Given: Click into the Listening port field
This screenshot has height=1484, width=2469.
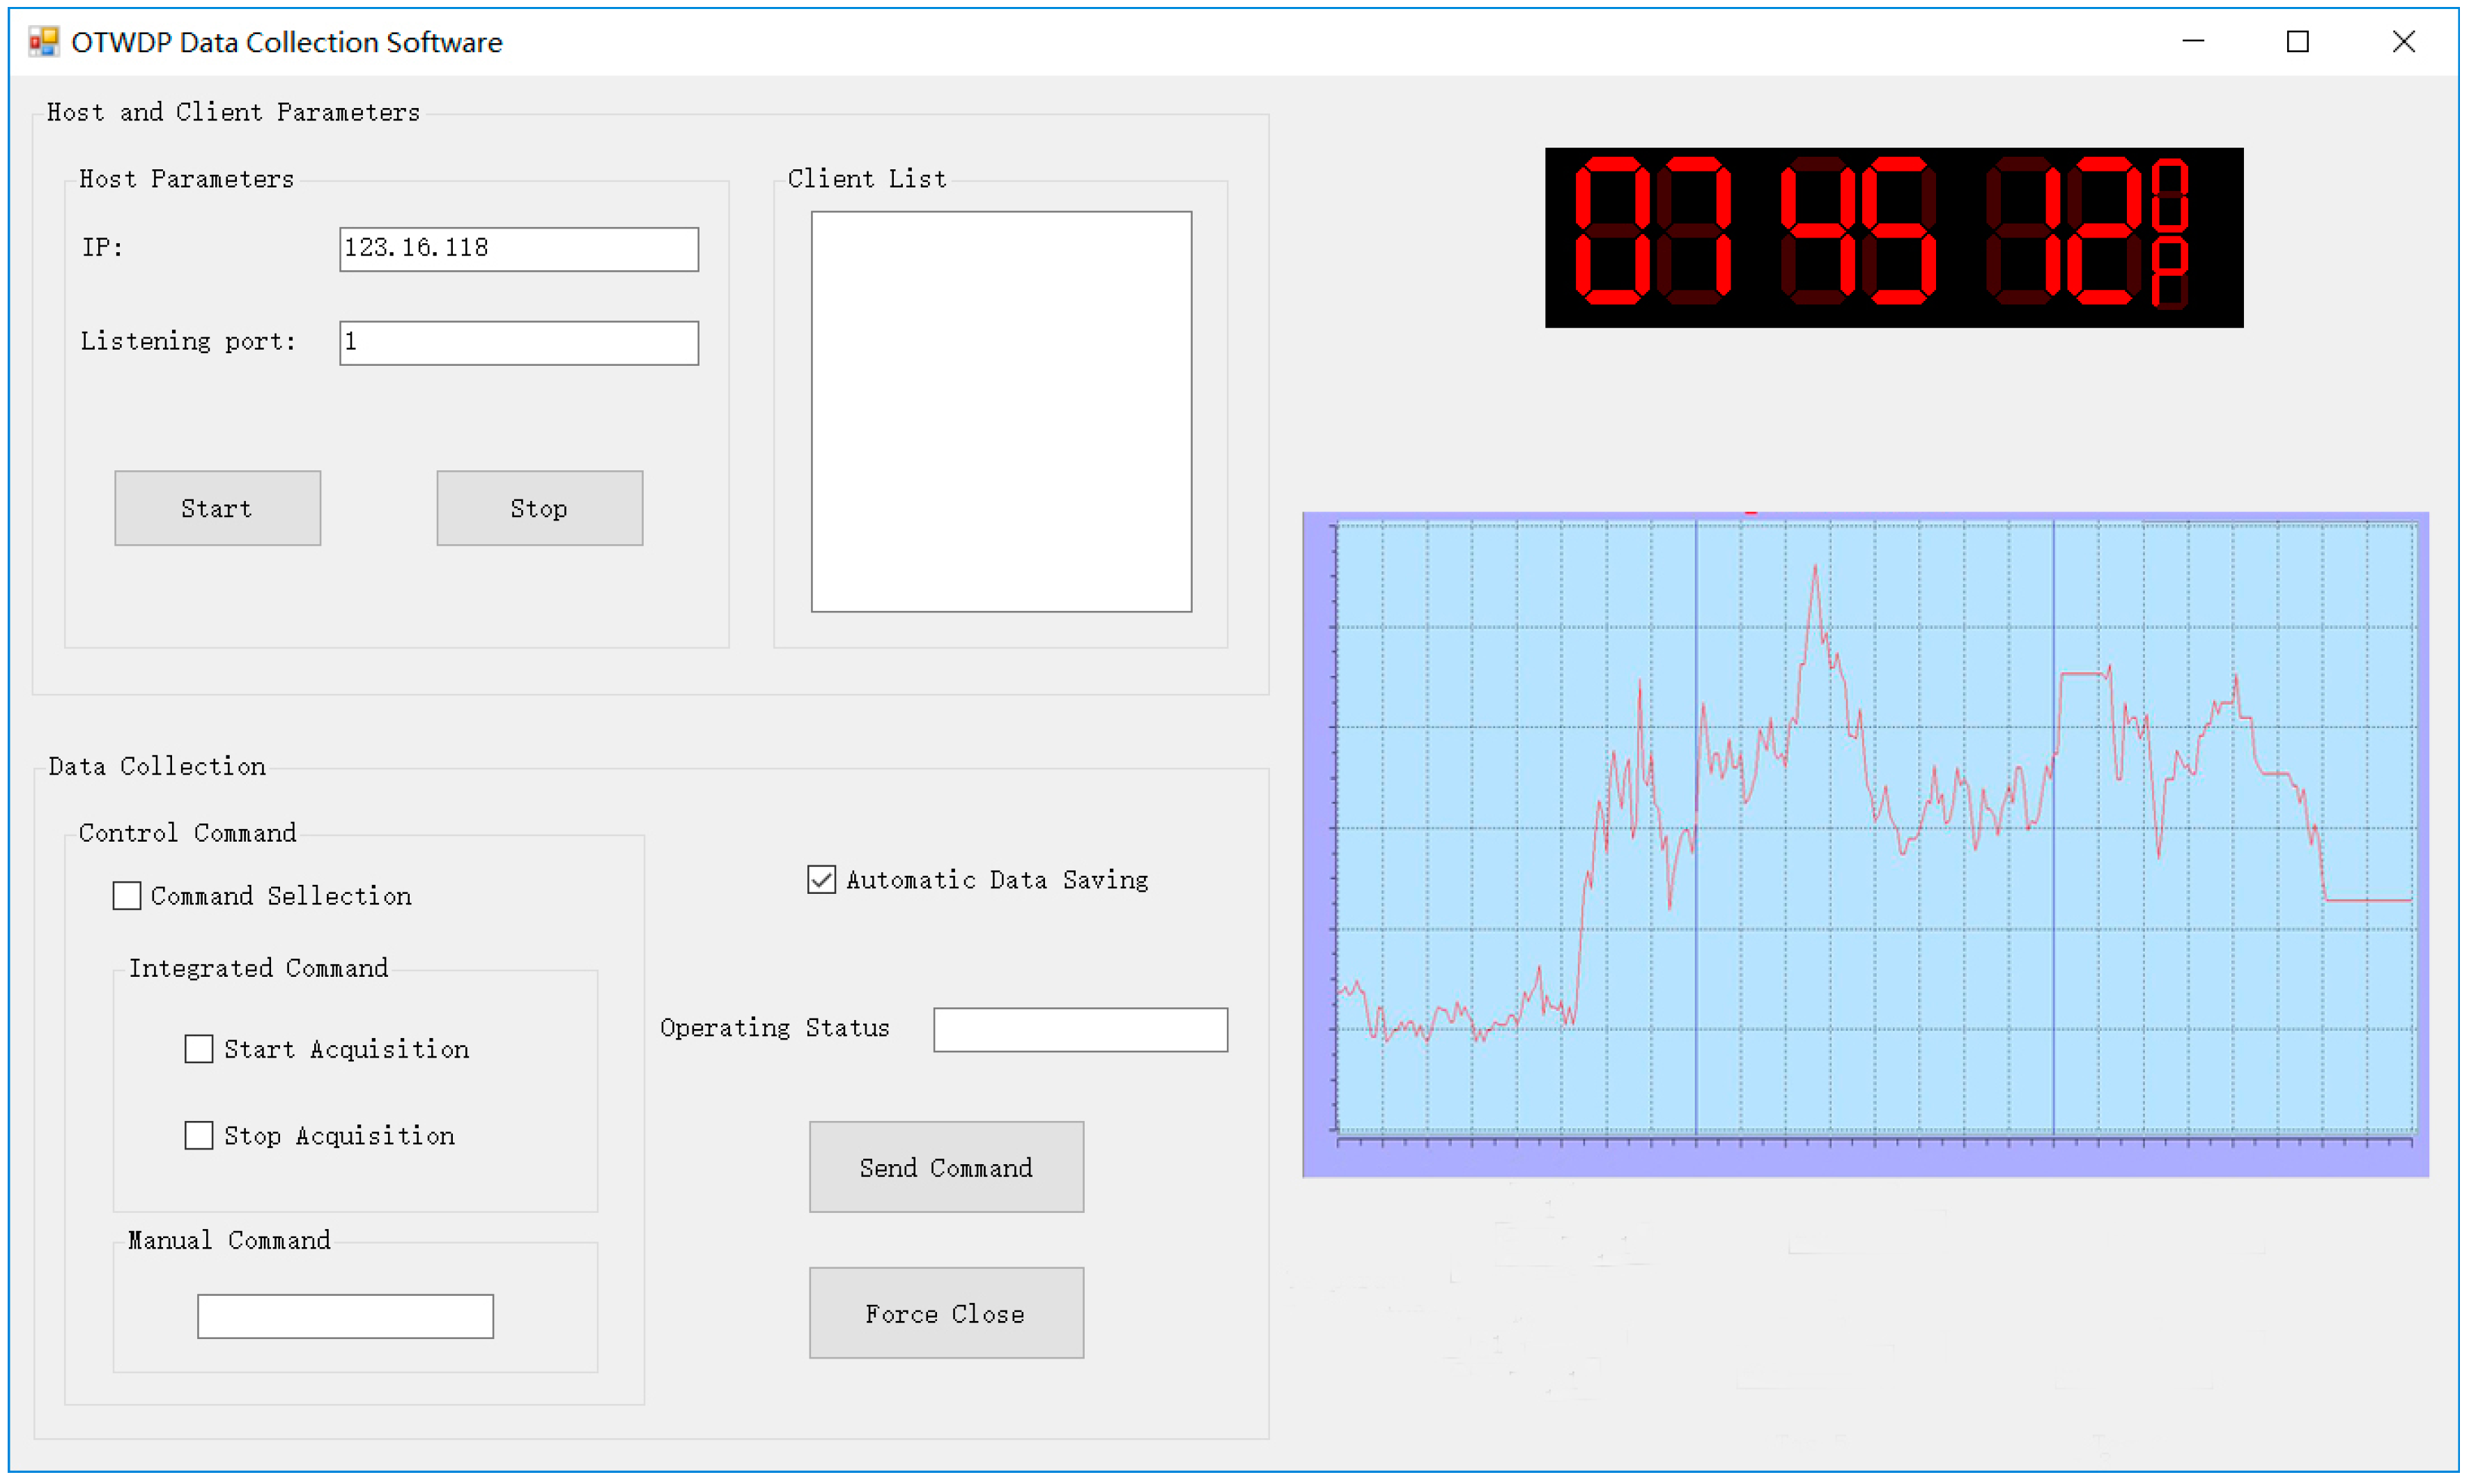Looking at the screenshot, I should click(518, 343).
